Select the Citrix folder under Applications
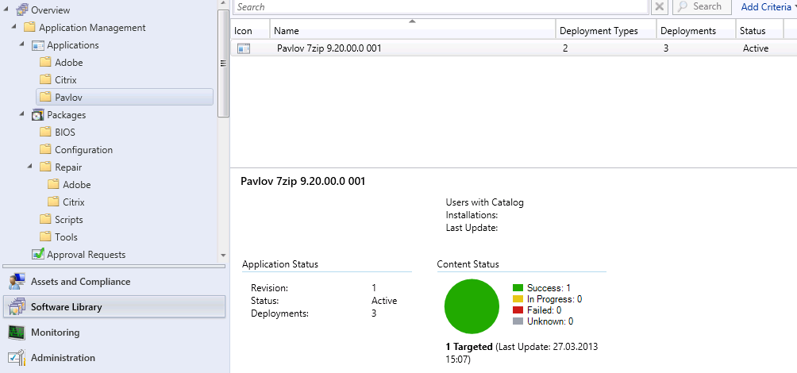 click(65, 80)
